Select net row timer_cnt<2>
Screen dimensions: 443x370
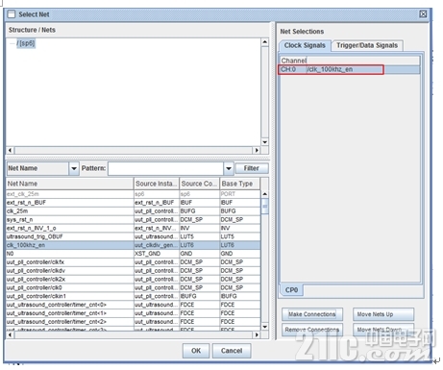click(133, 322)
